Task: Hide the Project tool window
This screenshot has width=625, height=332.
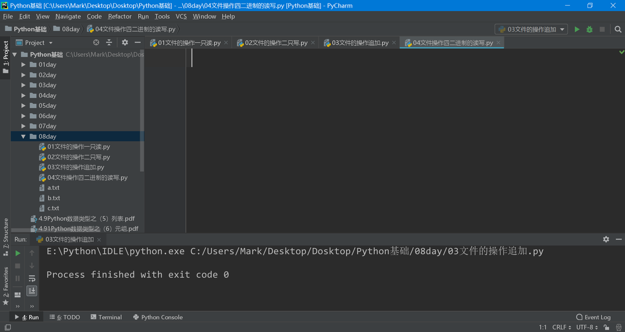Action: click(x=138, y=43)
